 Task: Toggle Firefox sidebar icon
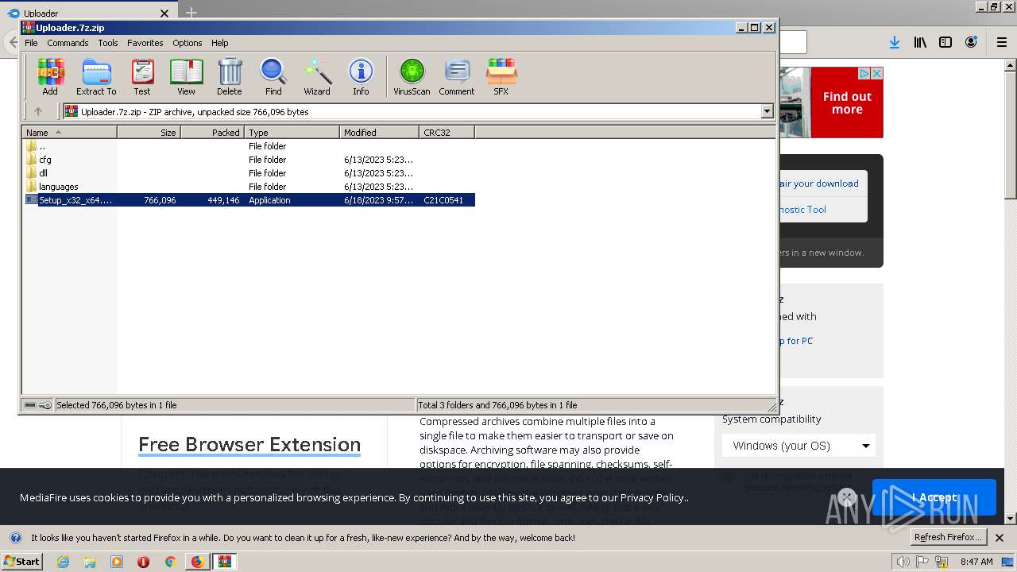click(945, 42)
